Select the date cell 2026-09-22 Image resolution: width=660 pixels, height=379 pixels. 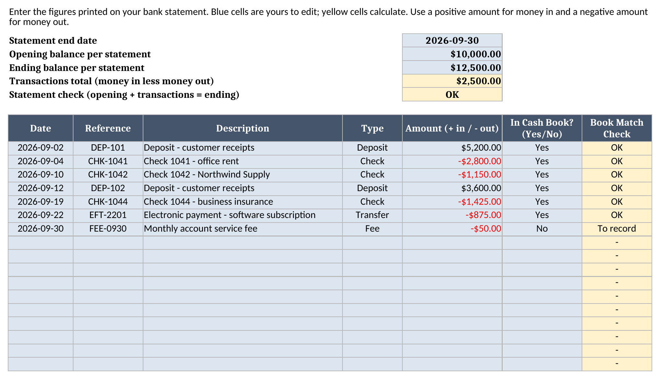point(41,215)
